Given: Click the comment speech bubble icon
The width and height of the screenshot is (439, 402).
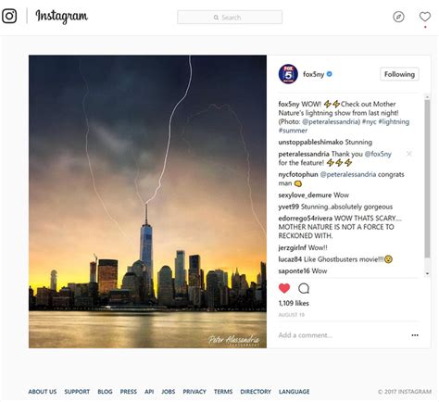Looking at the screenshot, I should click(304, 288).
